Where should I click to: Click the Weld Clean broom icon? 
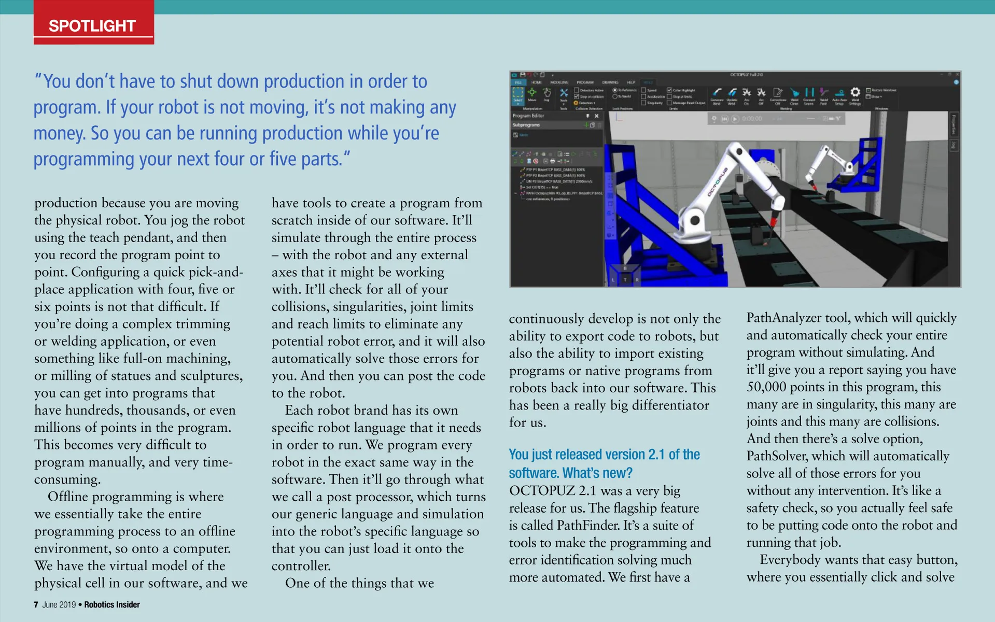(x=794, y=94)
